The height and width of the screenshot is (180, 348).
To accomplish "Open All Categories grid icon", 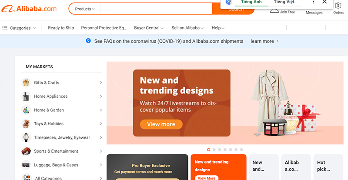I will pos(27,177).
